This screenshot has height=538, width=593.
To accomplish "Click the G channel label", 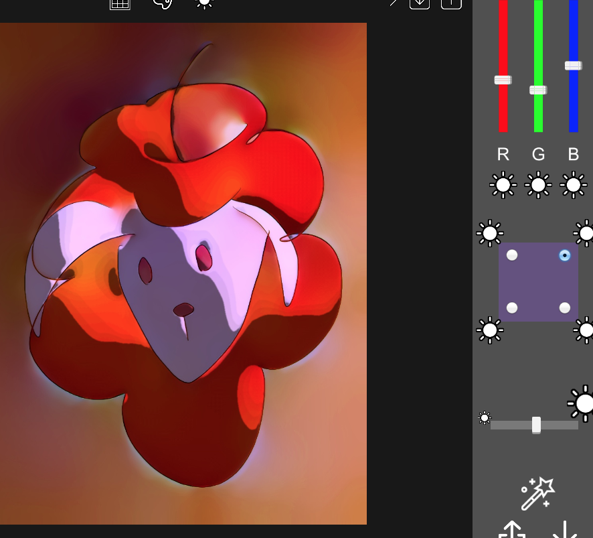I will click(x=538, y=155).
